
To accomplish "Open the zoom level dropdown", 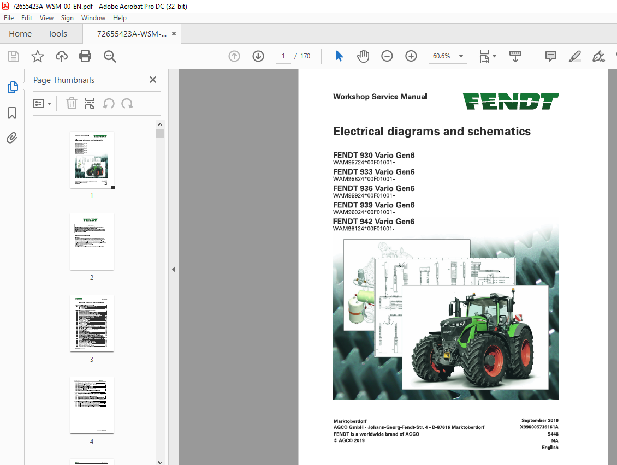I will click(x=461, y=56).
